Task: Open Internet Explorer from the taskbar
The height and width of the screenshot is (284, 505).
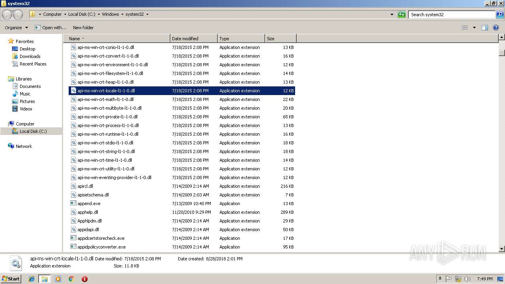Action: (x=32, y=279)
